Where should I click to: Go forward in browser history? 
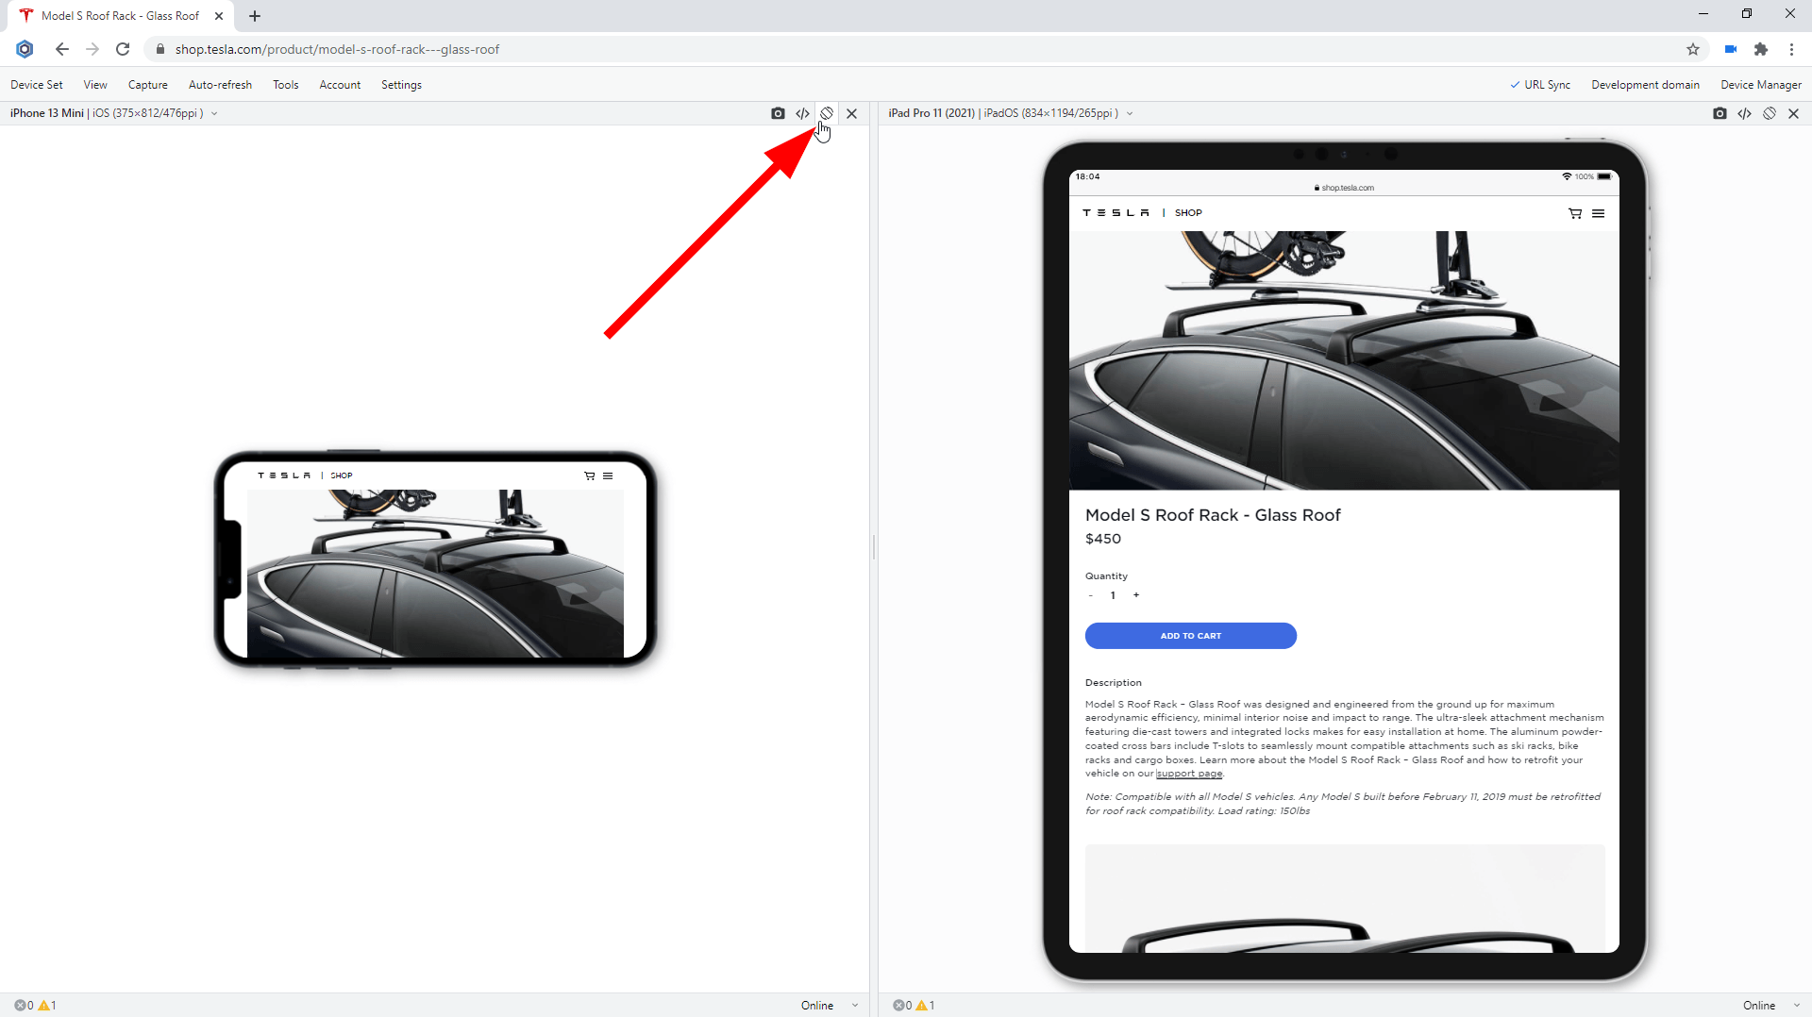point(92,49)
